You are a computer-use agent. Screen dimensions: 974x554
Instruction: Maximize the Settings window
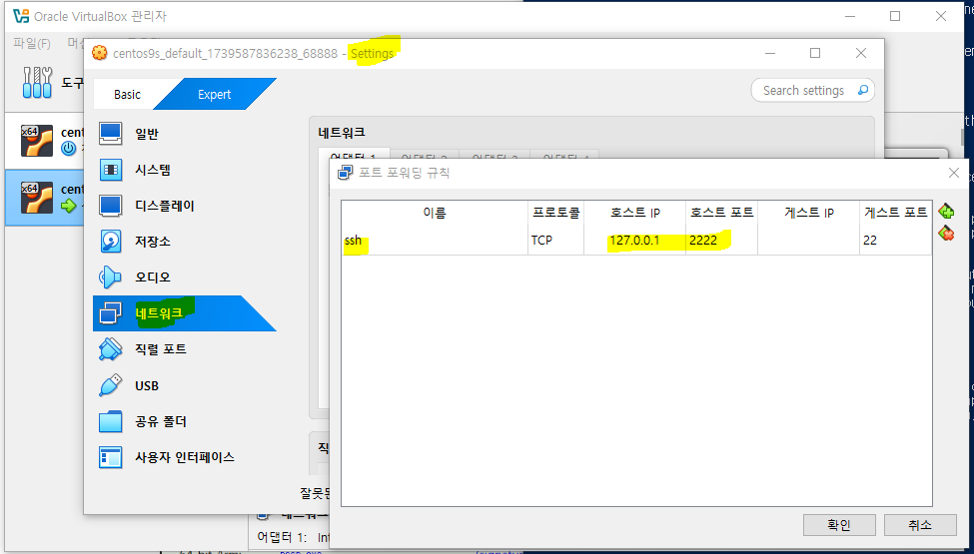point(815,53)
